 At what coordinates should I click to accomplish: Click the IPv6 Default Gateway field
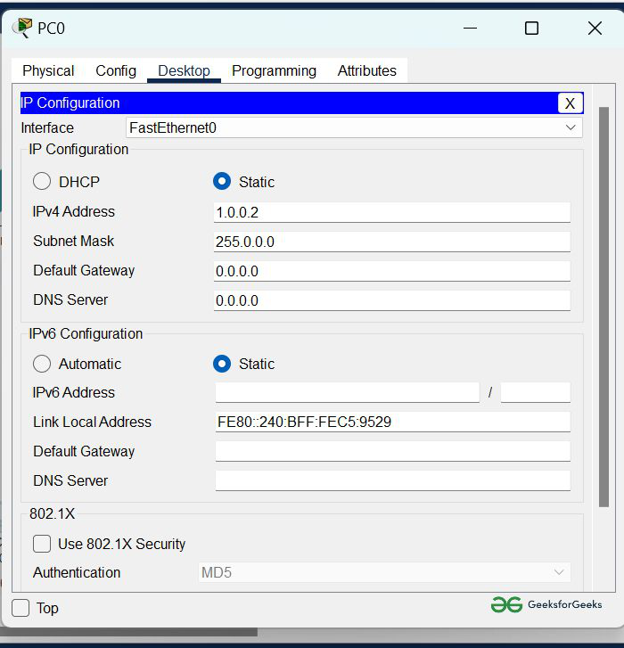(x=393, y=451)
